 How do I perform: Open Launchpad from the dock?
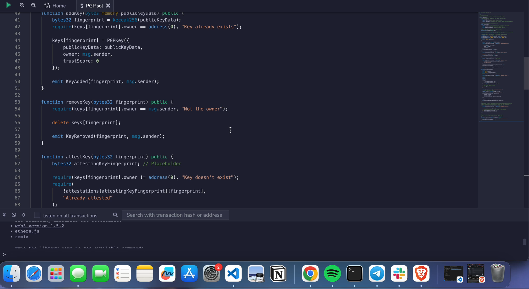(x=56, y=274)
